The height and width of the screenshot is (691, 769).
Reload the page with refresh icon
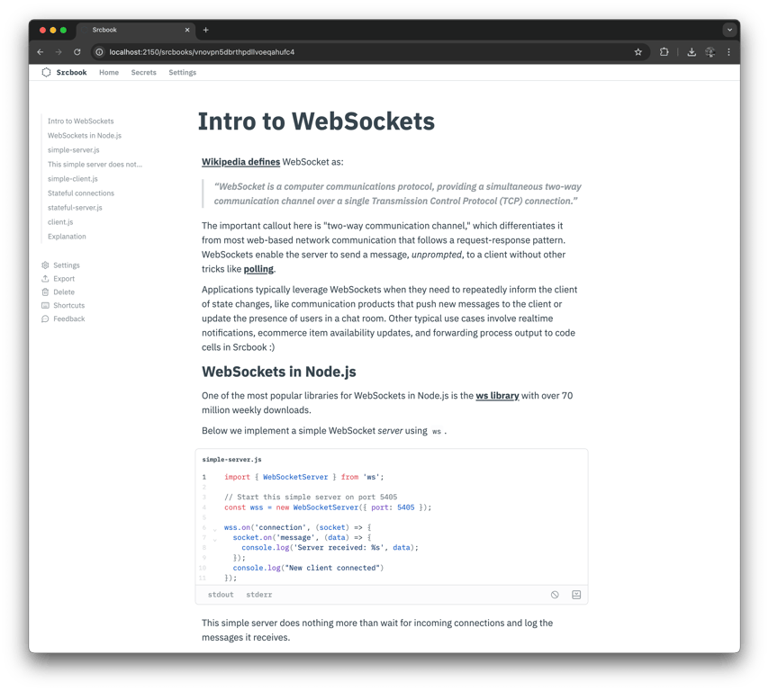click(x=77, y=52)
